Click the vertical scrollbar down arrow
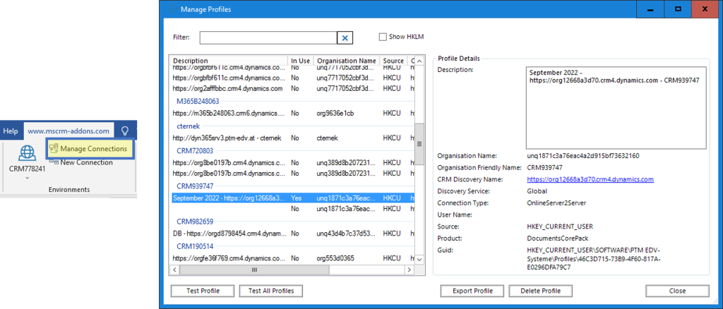The width and height of the screenshot is (723, 309). (x=419, y=260)
